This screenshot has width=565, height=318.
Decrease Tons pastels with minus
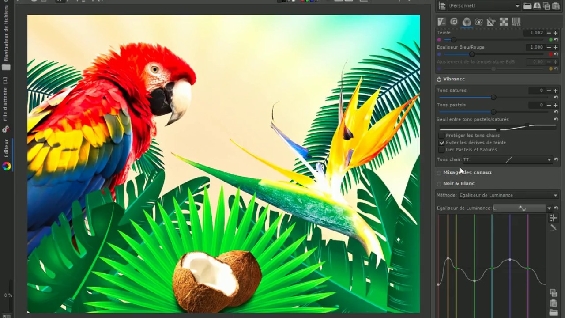[x=549, y=105]
